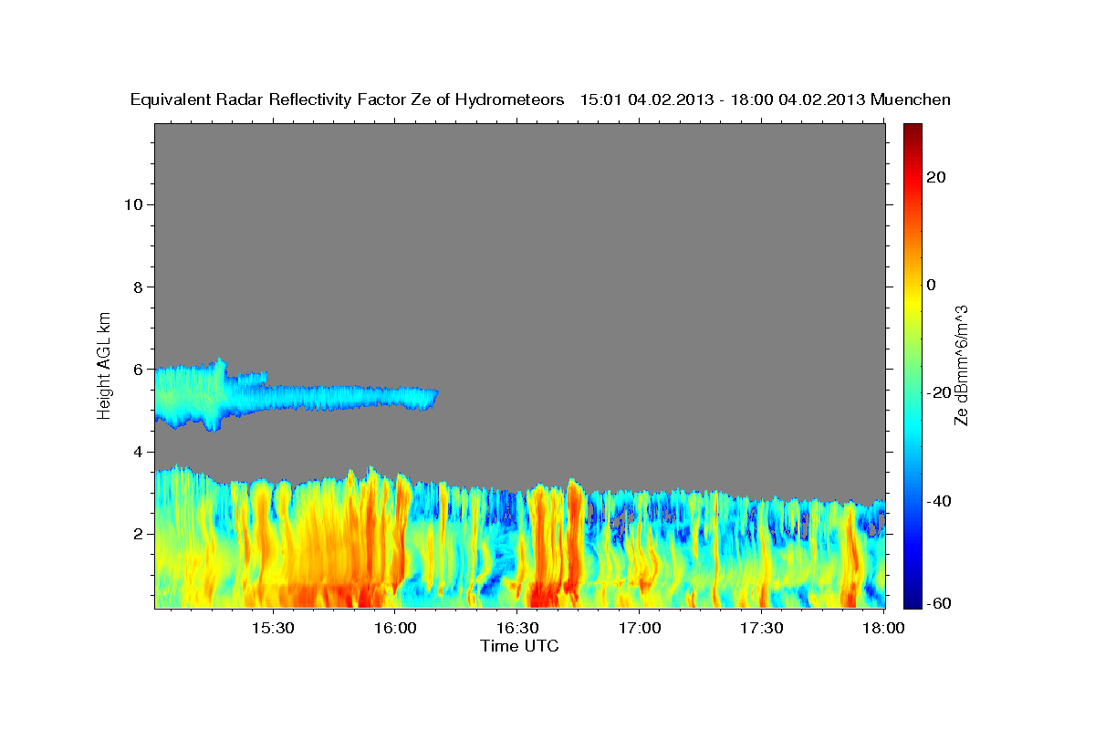This screenshot has width=1095, height=730.
Task: Click the height axis label 4
Action: (x=137, y=452)
